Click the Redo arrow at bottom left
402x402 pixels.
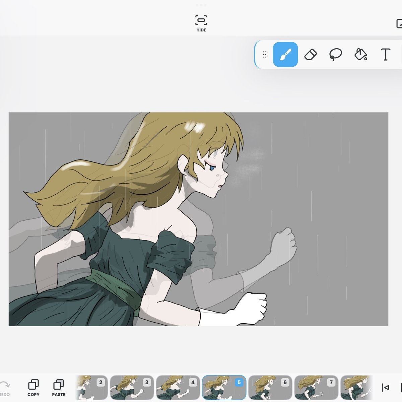pos(4,385)
